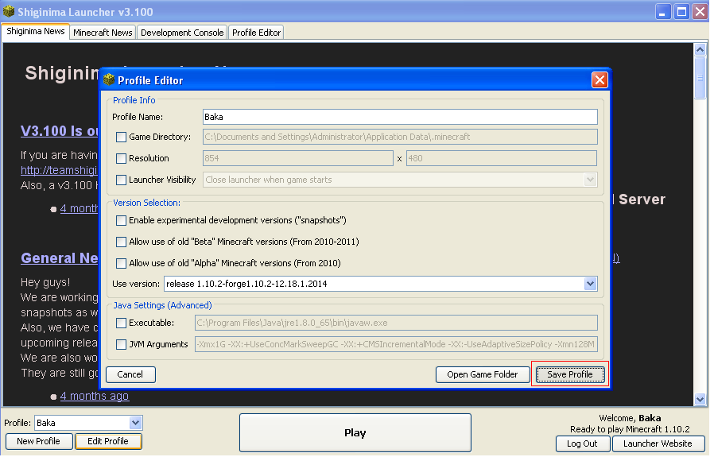Switch to the Minecraft News tab
This screenshot has width=714, height=457.
[103, 33]
